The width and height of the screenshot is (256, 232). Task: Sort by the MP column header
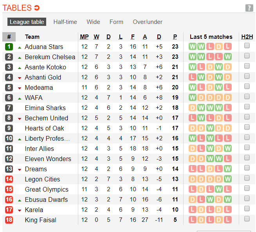click(x=84, y=37)
